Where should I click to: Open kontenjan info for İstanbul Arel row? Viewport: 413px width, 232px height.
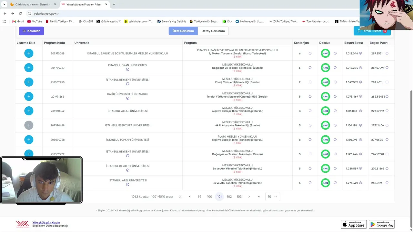click(310, 183)
